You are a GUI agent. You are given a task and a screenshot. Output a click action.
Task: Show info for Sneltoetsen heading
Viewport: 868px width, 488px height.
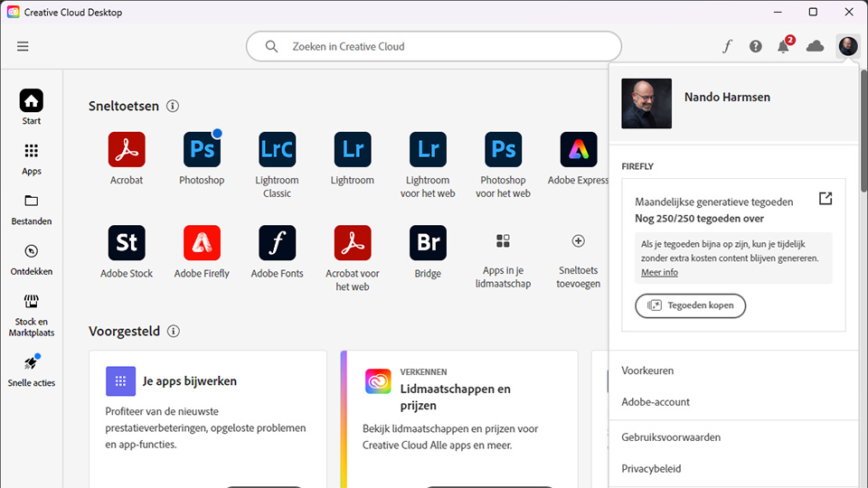tap(173, 106)
